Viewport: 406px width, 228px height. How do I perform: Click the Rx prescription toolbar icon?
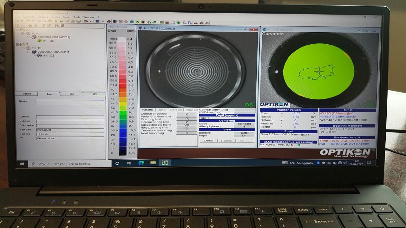(x=190, y=22)
